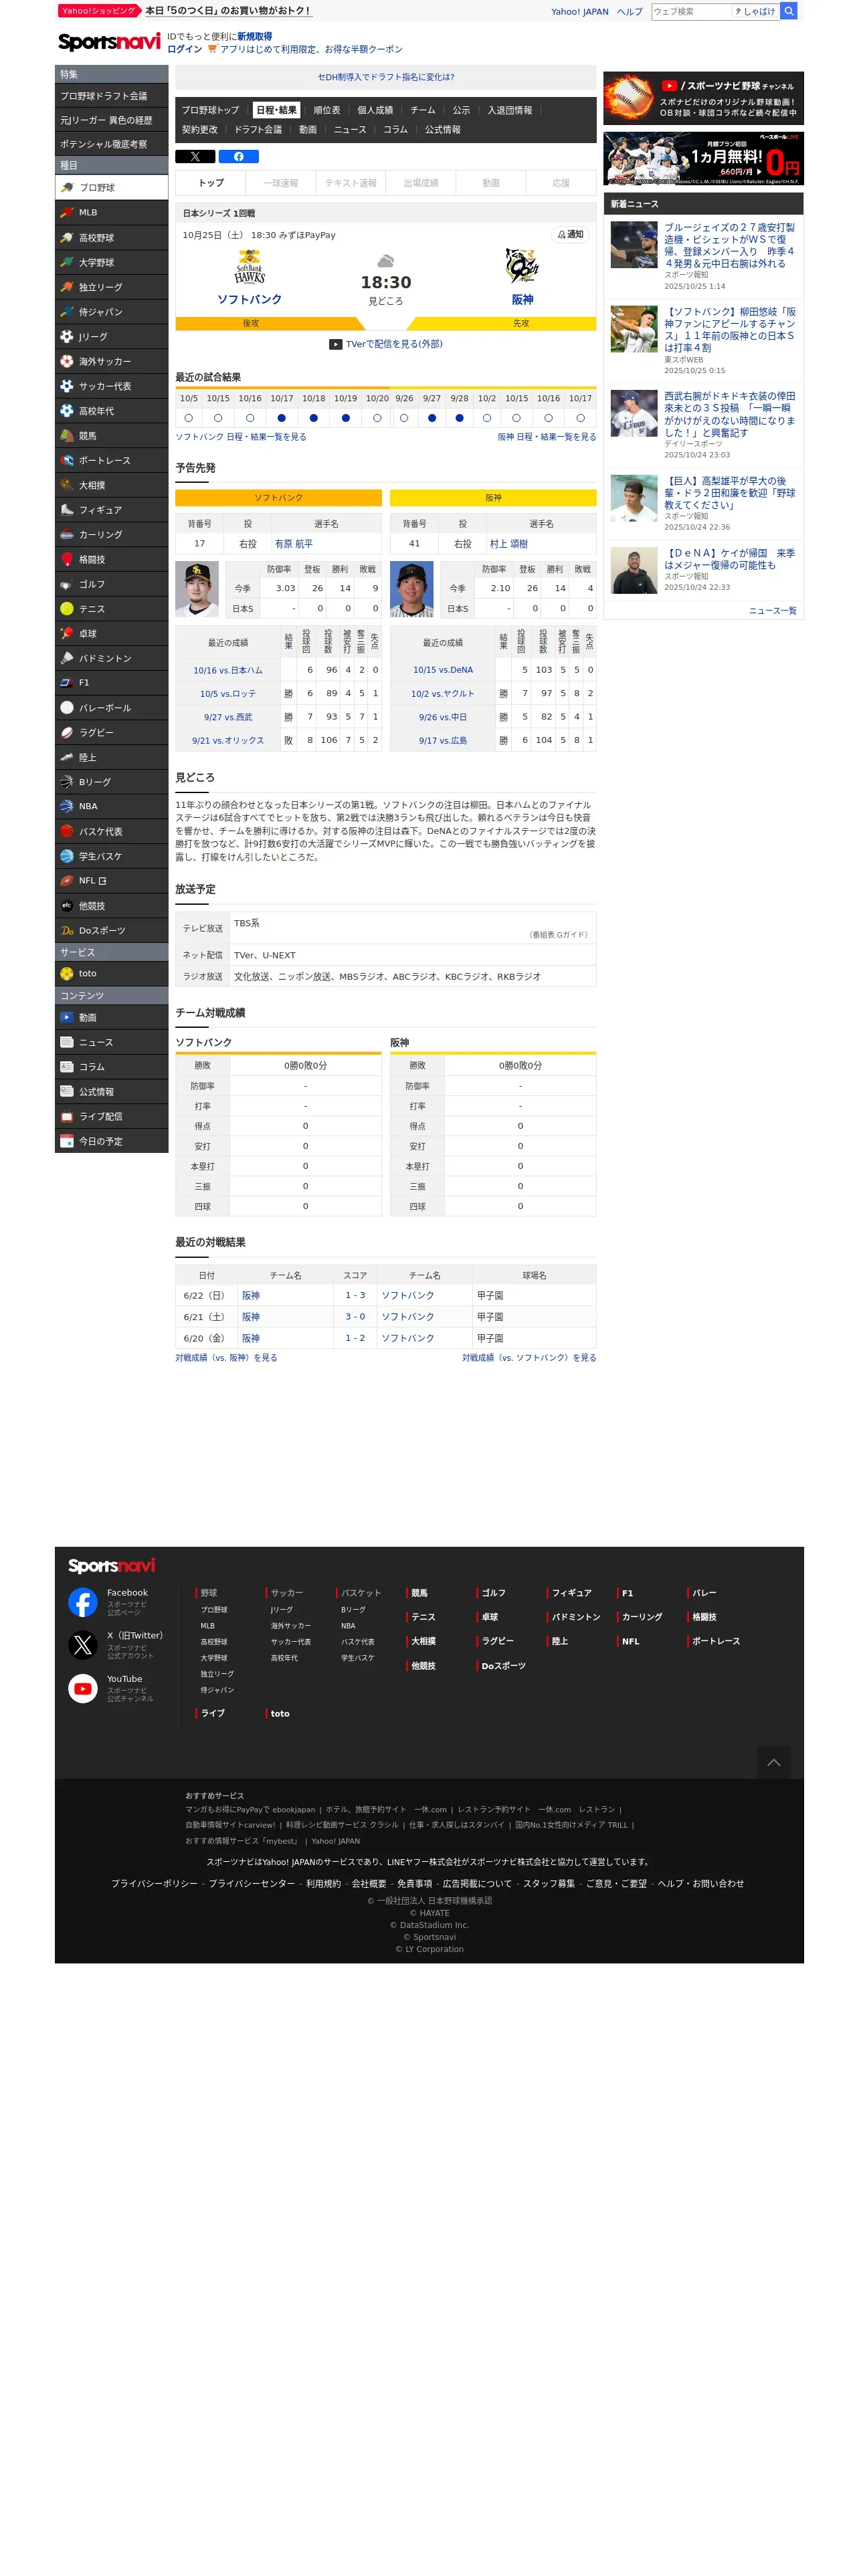
Task: Select フィギュア skating icon
Action: pyautogui.click(x=67, y=510)
